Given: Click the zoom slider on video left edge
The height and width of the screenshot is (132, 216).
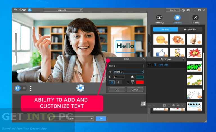Looking at the screenshot, I should pyautogui.click(x=16, y=47).
